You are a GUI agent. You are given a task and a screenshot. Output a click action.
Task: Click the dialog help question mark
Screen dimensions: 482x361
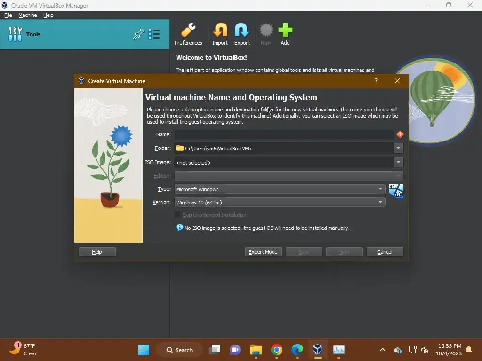click(376, 81)
